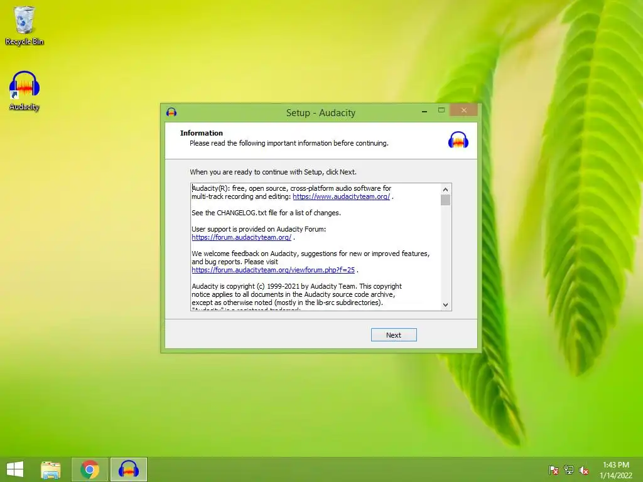Image resolution: width=643 pixels, height=482 pixels.
Task: Open the Windows Start button
Action: click(x=15, y=469)
